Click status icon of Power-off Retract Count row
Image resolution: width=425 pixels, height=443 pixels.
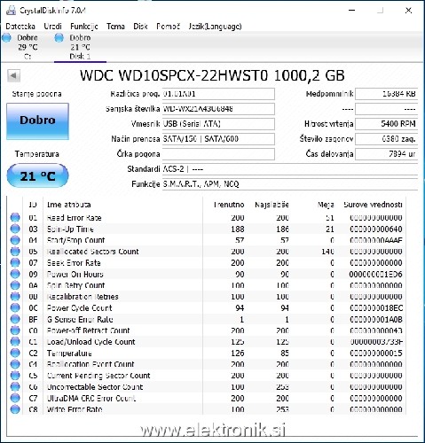[15, 330]
